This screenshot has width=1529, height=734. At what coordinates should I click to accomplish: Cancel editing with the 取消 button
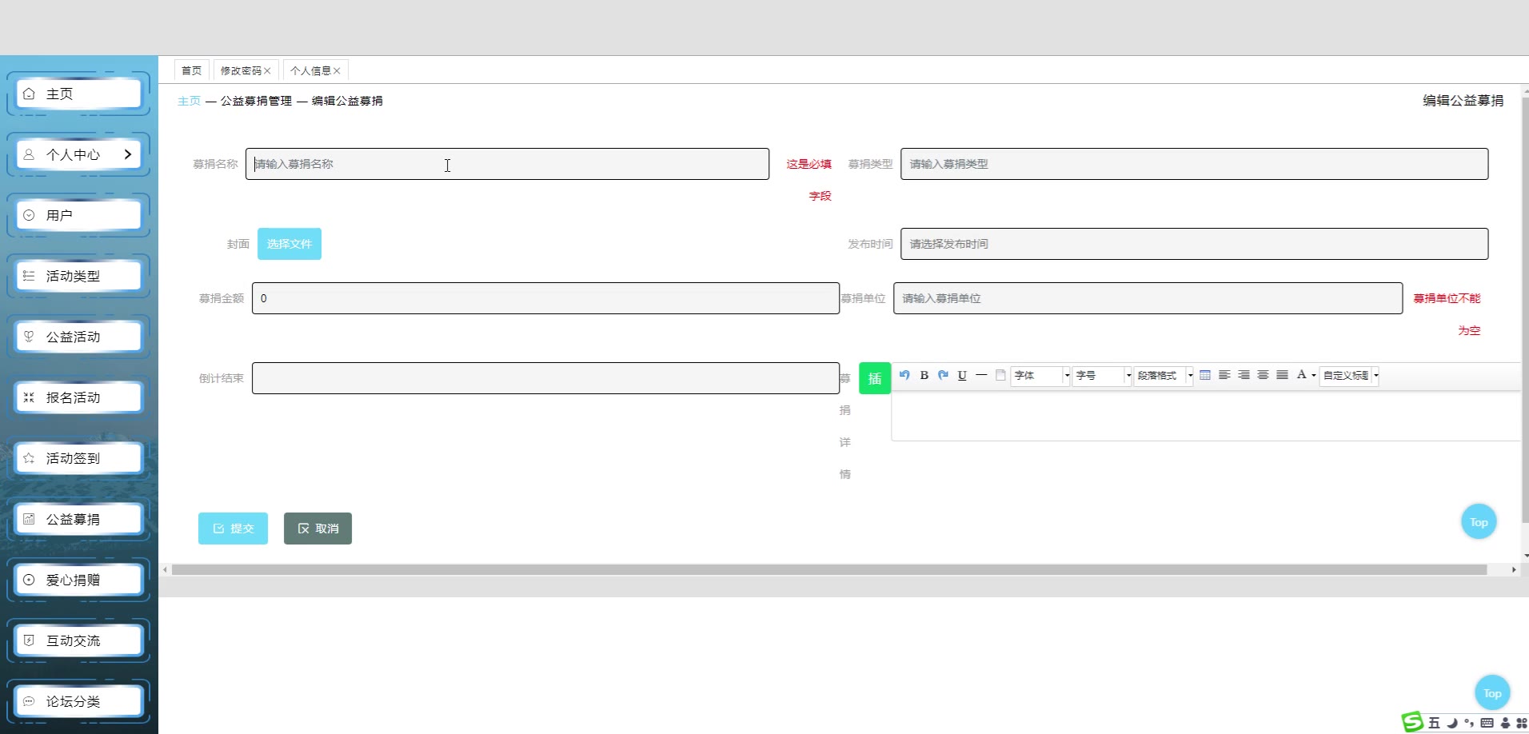pyautogui.click(x=317, y=529)
